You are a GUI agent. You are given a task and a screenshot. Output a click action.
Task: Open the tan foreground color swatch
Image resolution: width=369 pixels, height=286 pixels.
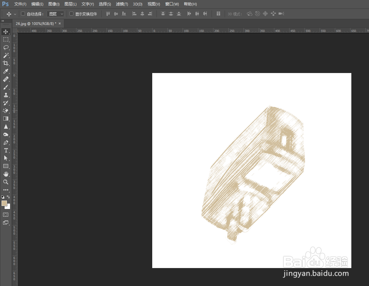click(4, 203)
